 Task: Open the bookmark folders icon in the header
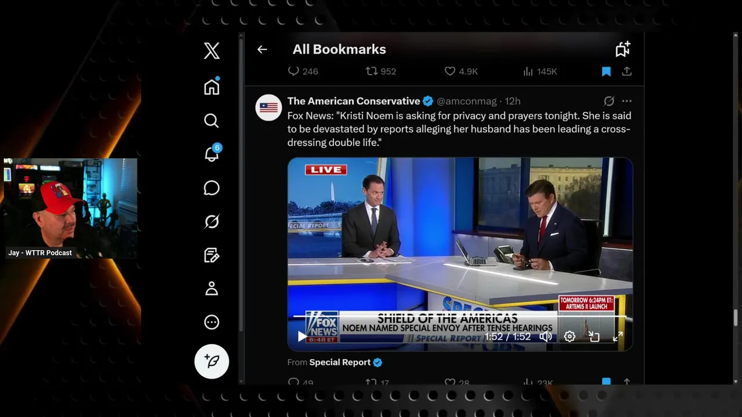623,49
